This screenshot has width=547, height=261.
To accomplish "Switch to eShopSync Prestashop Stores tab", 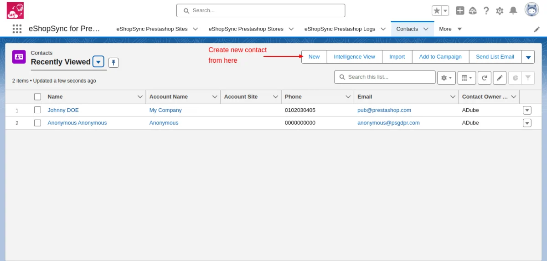I will pyautogui.click(x=246, y=29).
